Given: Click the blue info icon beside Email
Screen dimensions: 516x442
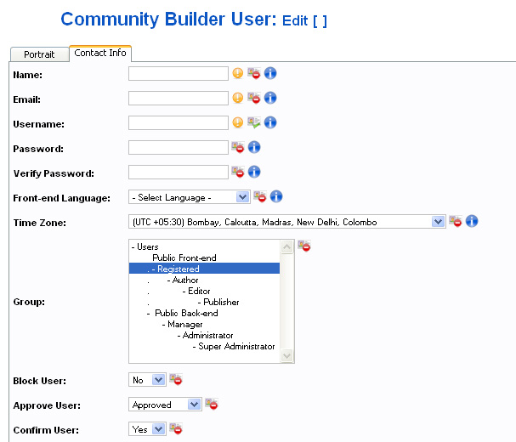Looking at the screenshot, I should [270, 98].
